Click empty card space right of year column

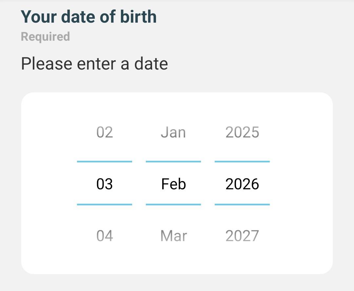(x=302, y=184)
